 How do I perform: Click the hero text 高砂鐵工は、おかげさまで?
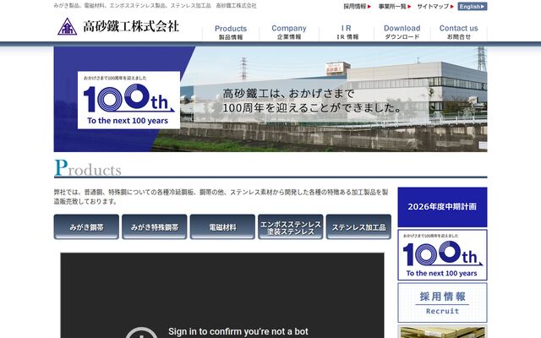point(288,94)
